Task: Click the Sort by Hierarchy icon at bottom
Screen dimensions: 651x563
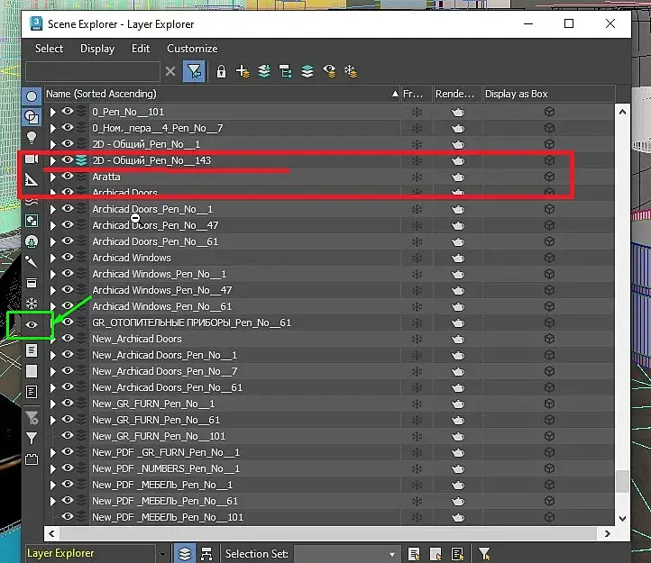Action: click(x=206, y=554)
